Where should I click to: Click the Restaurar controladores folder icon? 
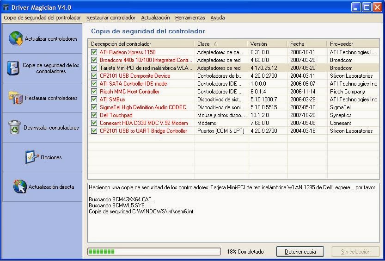16,98
